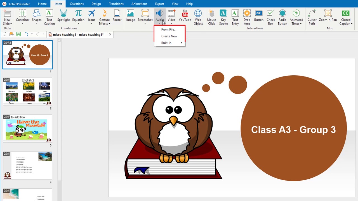
Task: Select slide 1 thumbnail with the owl
Action: coord(27,55)
